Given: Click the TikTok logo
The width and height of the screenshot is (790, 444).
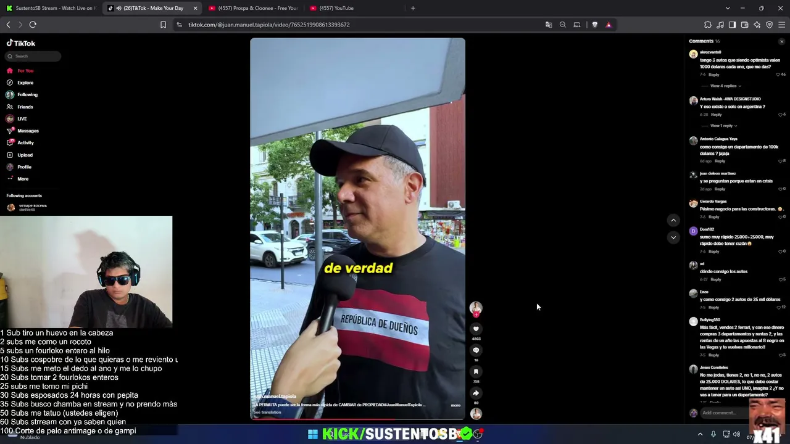Looking at the screenshot, I should pos(21,43).
